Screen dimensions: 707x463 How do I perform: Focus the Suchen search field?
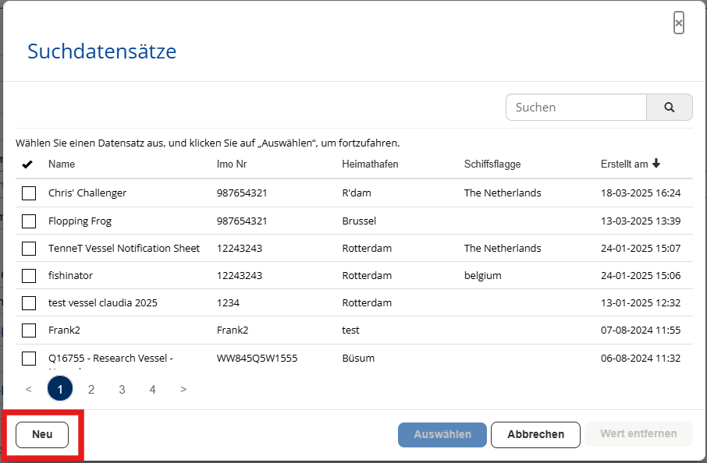point(576,108)
